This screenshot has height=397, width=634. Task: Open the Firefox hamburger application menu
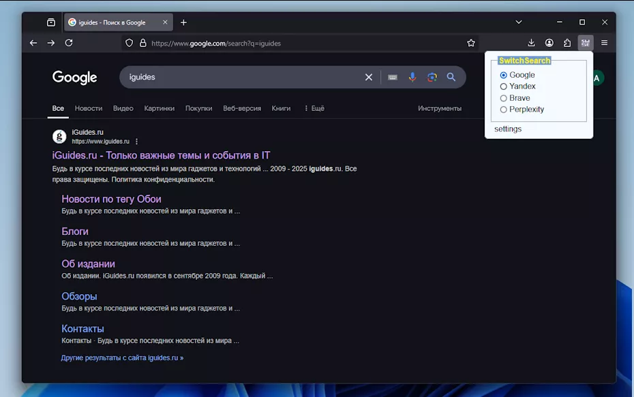[x=604, y=43]
